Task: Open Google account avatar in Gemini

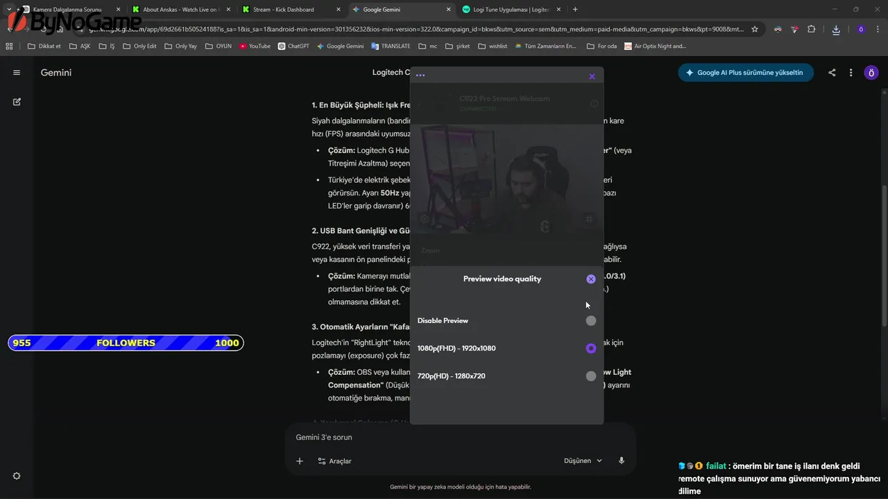Action: pos(871,73)
